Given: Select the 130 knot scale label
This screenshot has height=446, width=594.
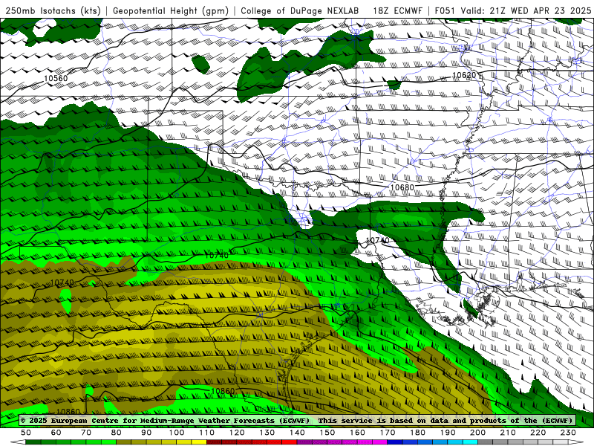Looking at the screenshot, I should (x=267, y=433).
